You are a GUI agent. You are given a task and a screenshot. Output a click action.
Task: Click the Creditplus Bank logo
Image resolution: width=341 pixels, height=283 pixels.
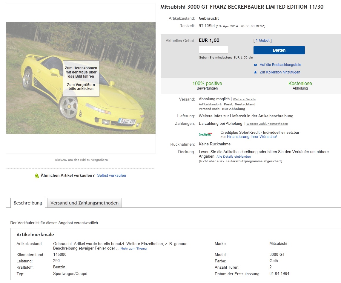(x=206, y=134)
